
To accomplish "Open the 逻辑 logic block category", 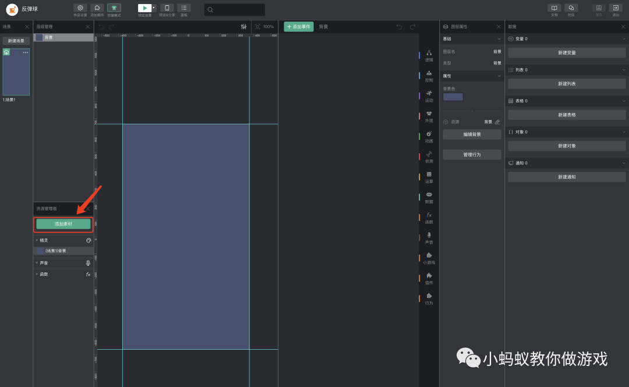I will pos(429,56).
